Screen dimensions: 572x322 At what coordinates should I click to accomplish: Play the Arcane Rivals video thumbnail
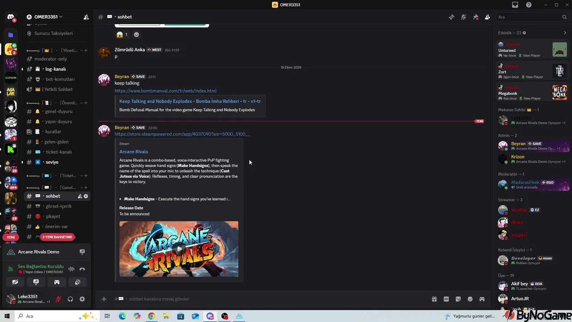click(179, 249)
